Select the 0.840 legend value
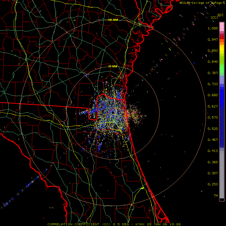This screenshot has height=226, width=226. [x=213, y=62]
